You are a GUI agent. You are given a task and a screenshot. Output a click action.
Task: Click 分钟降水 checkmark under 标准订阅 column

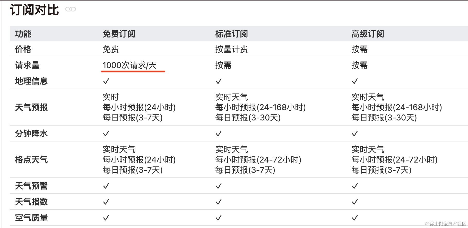(219, 134)
